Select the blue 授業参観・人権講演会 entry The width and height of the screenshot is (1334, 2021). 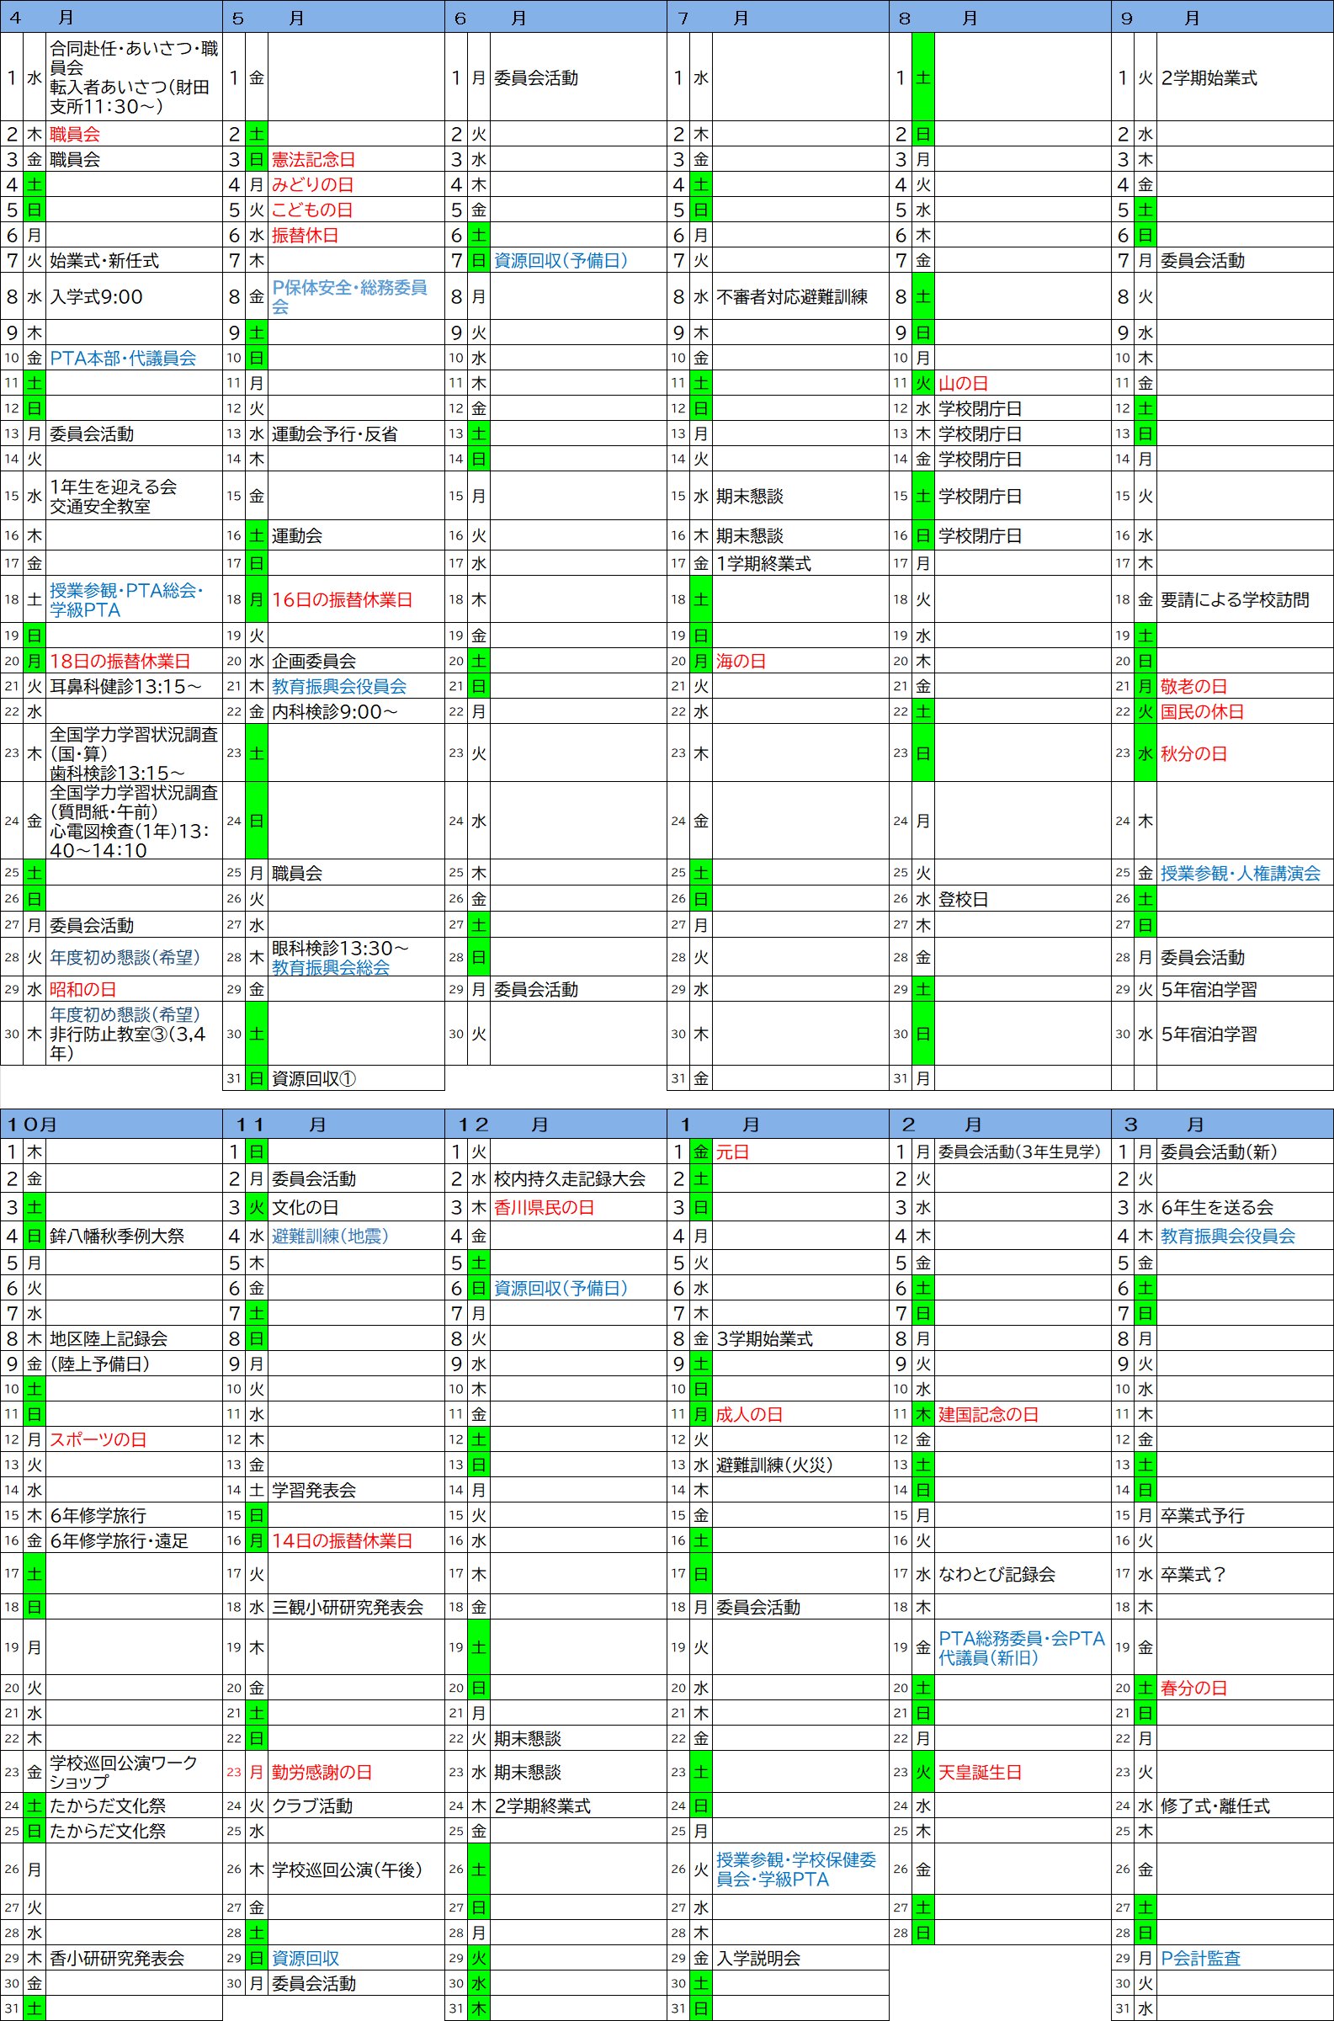(x=1241, y=873)
